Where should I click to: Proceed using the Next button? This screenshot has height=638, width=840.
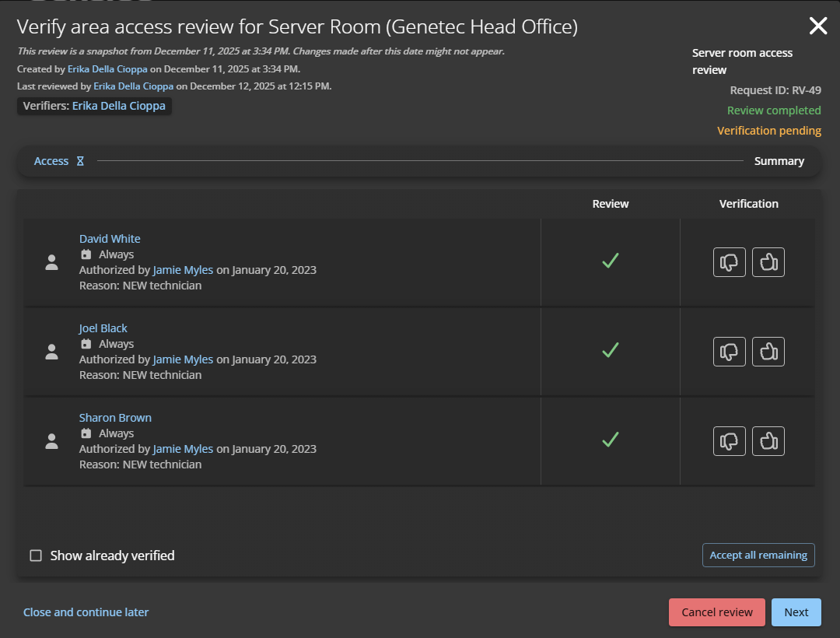tap(796, 612)
